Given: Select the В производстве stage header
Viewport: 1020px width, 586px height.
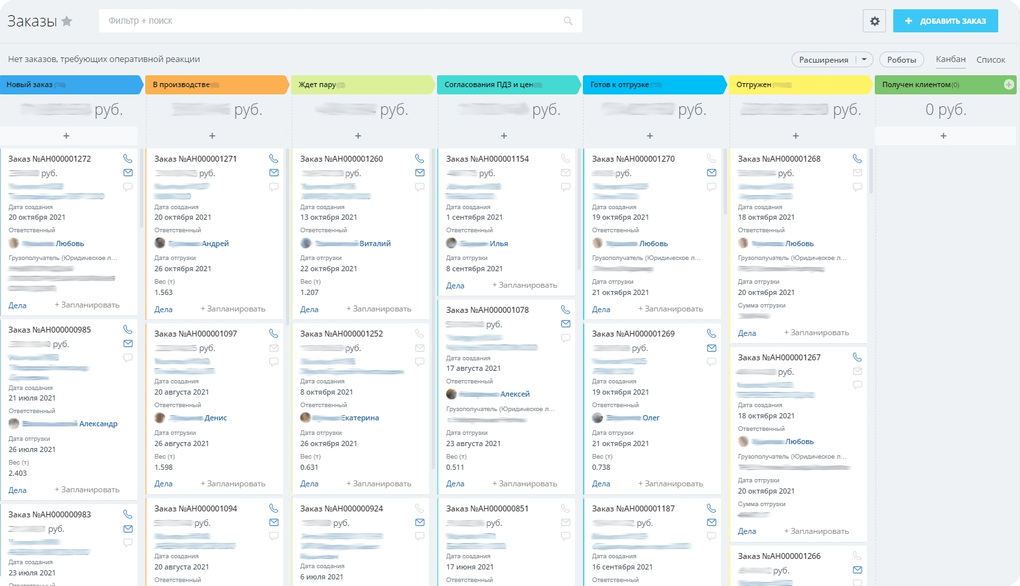Looking at the screenshot, I should (217, 84).
